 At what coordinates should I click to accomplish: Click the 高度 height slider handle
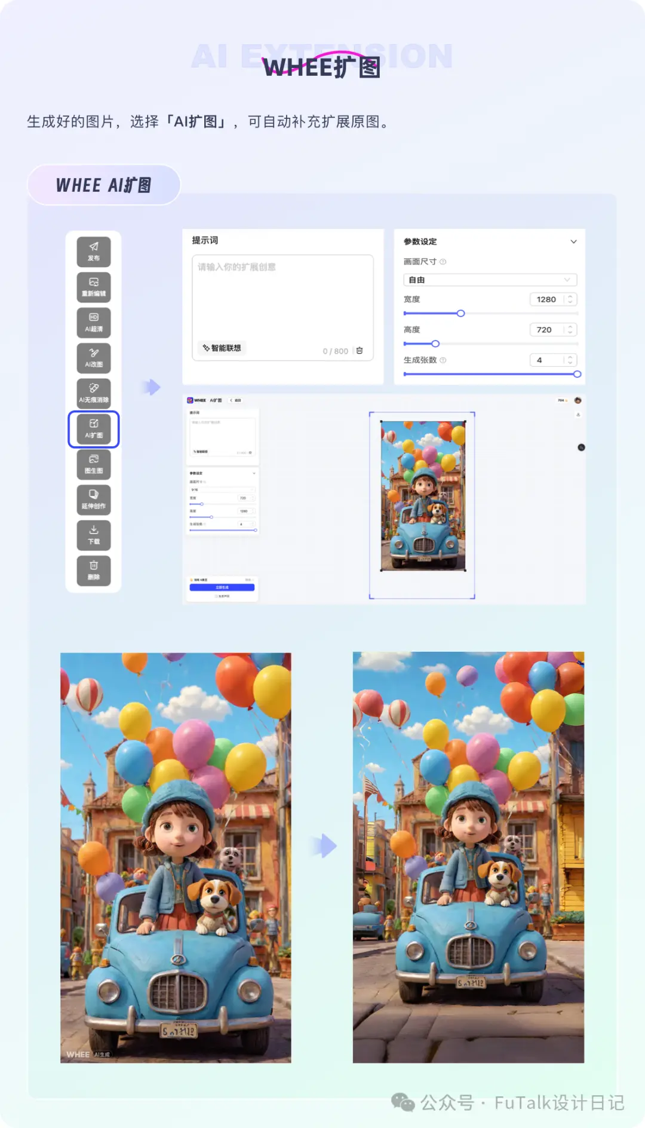point(435,344)
